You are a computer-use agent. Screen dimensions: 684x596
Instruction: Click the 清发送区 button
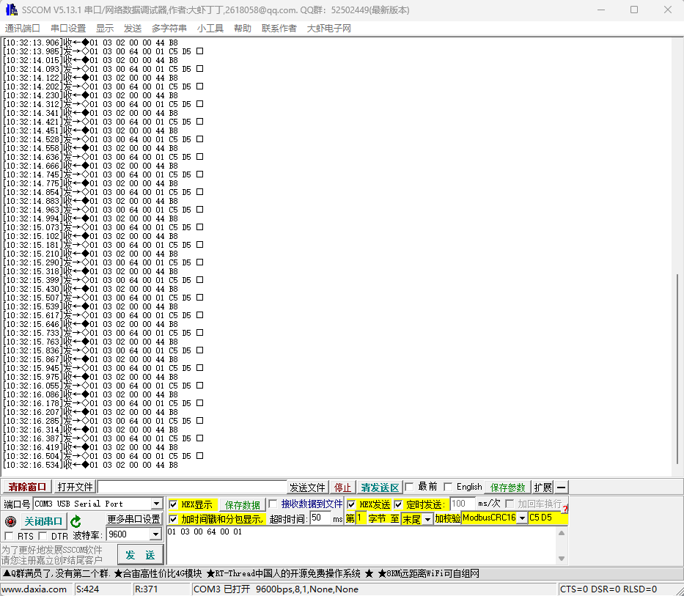coord(380,488)
